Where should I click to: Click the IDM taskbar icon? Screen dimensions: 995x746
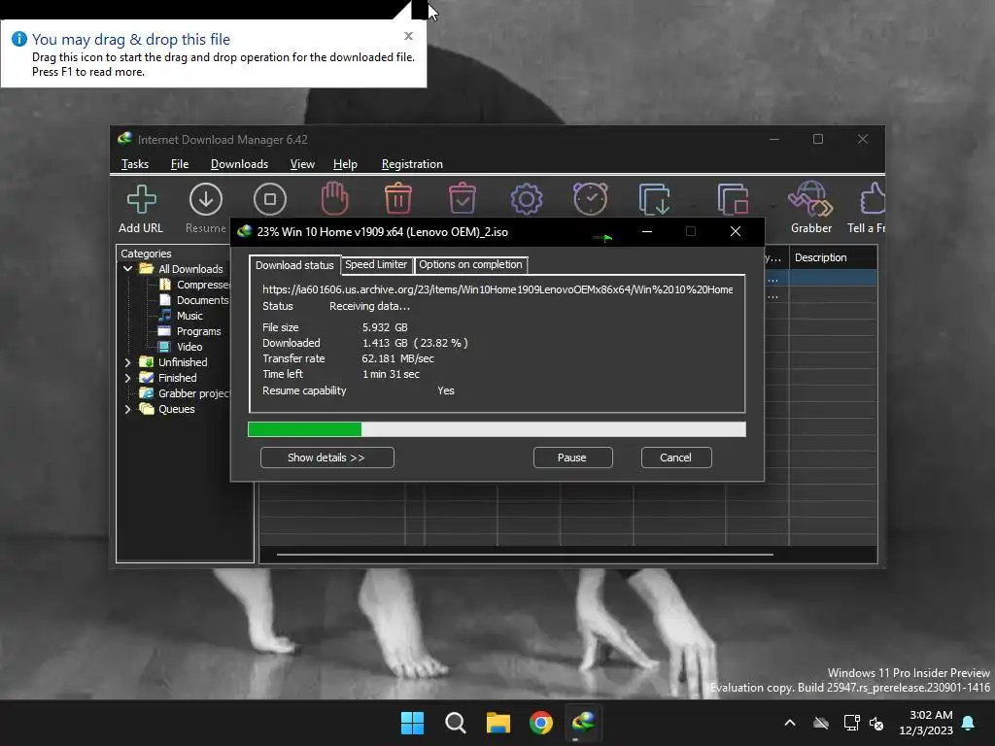[584, 722]
